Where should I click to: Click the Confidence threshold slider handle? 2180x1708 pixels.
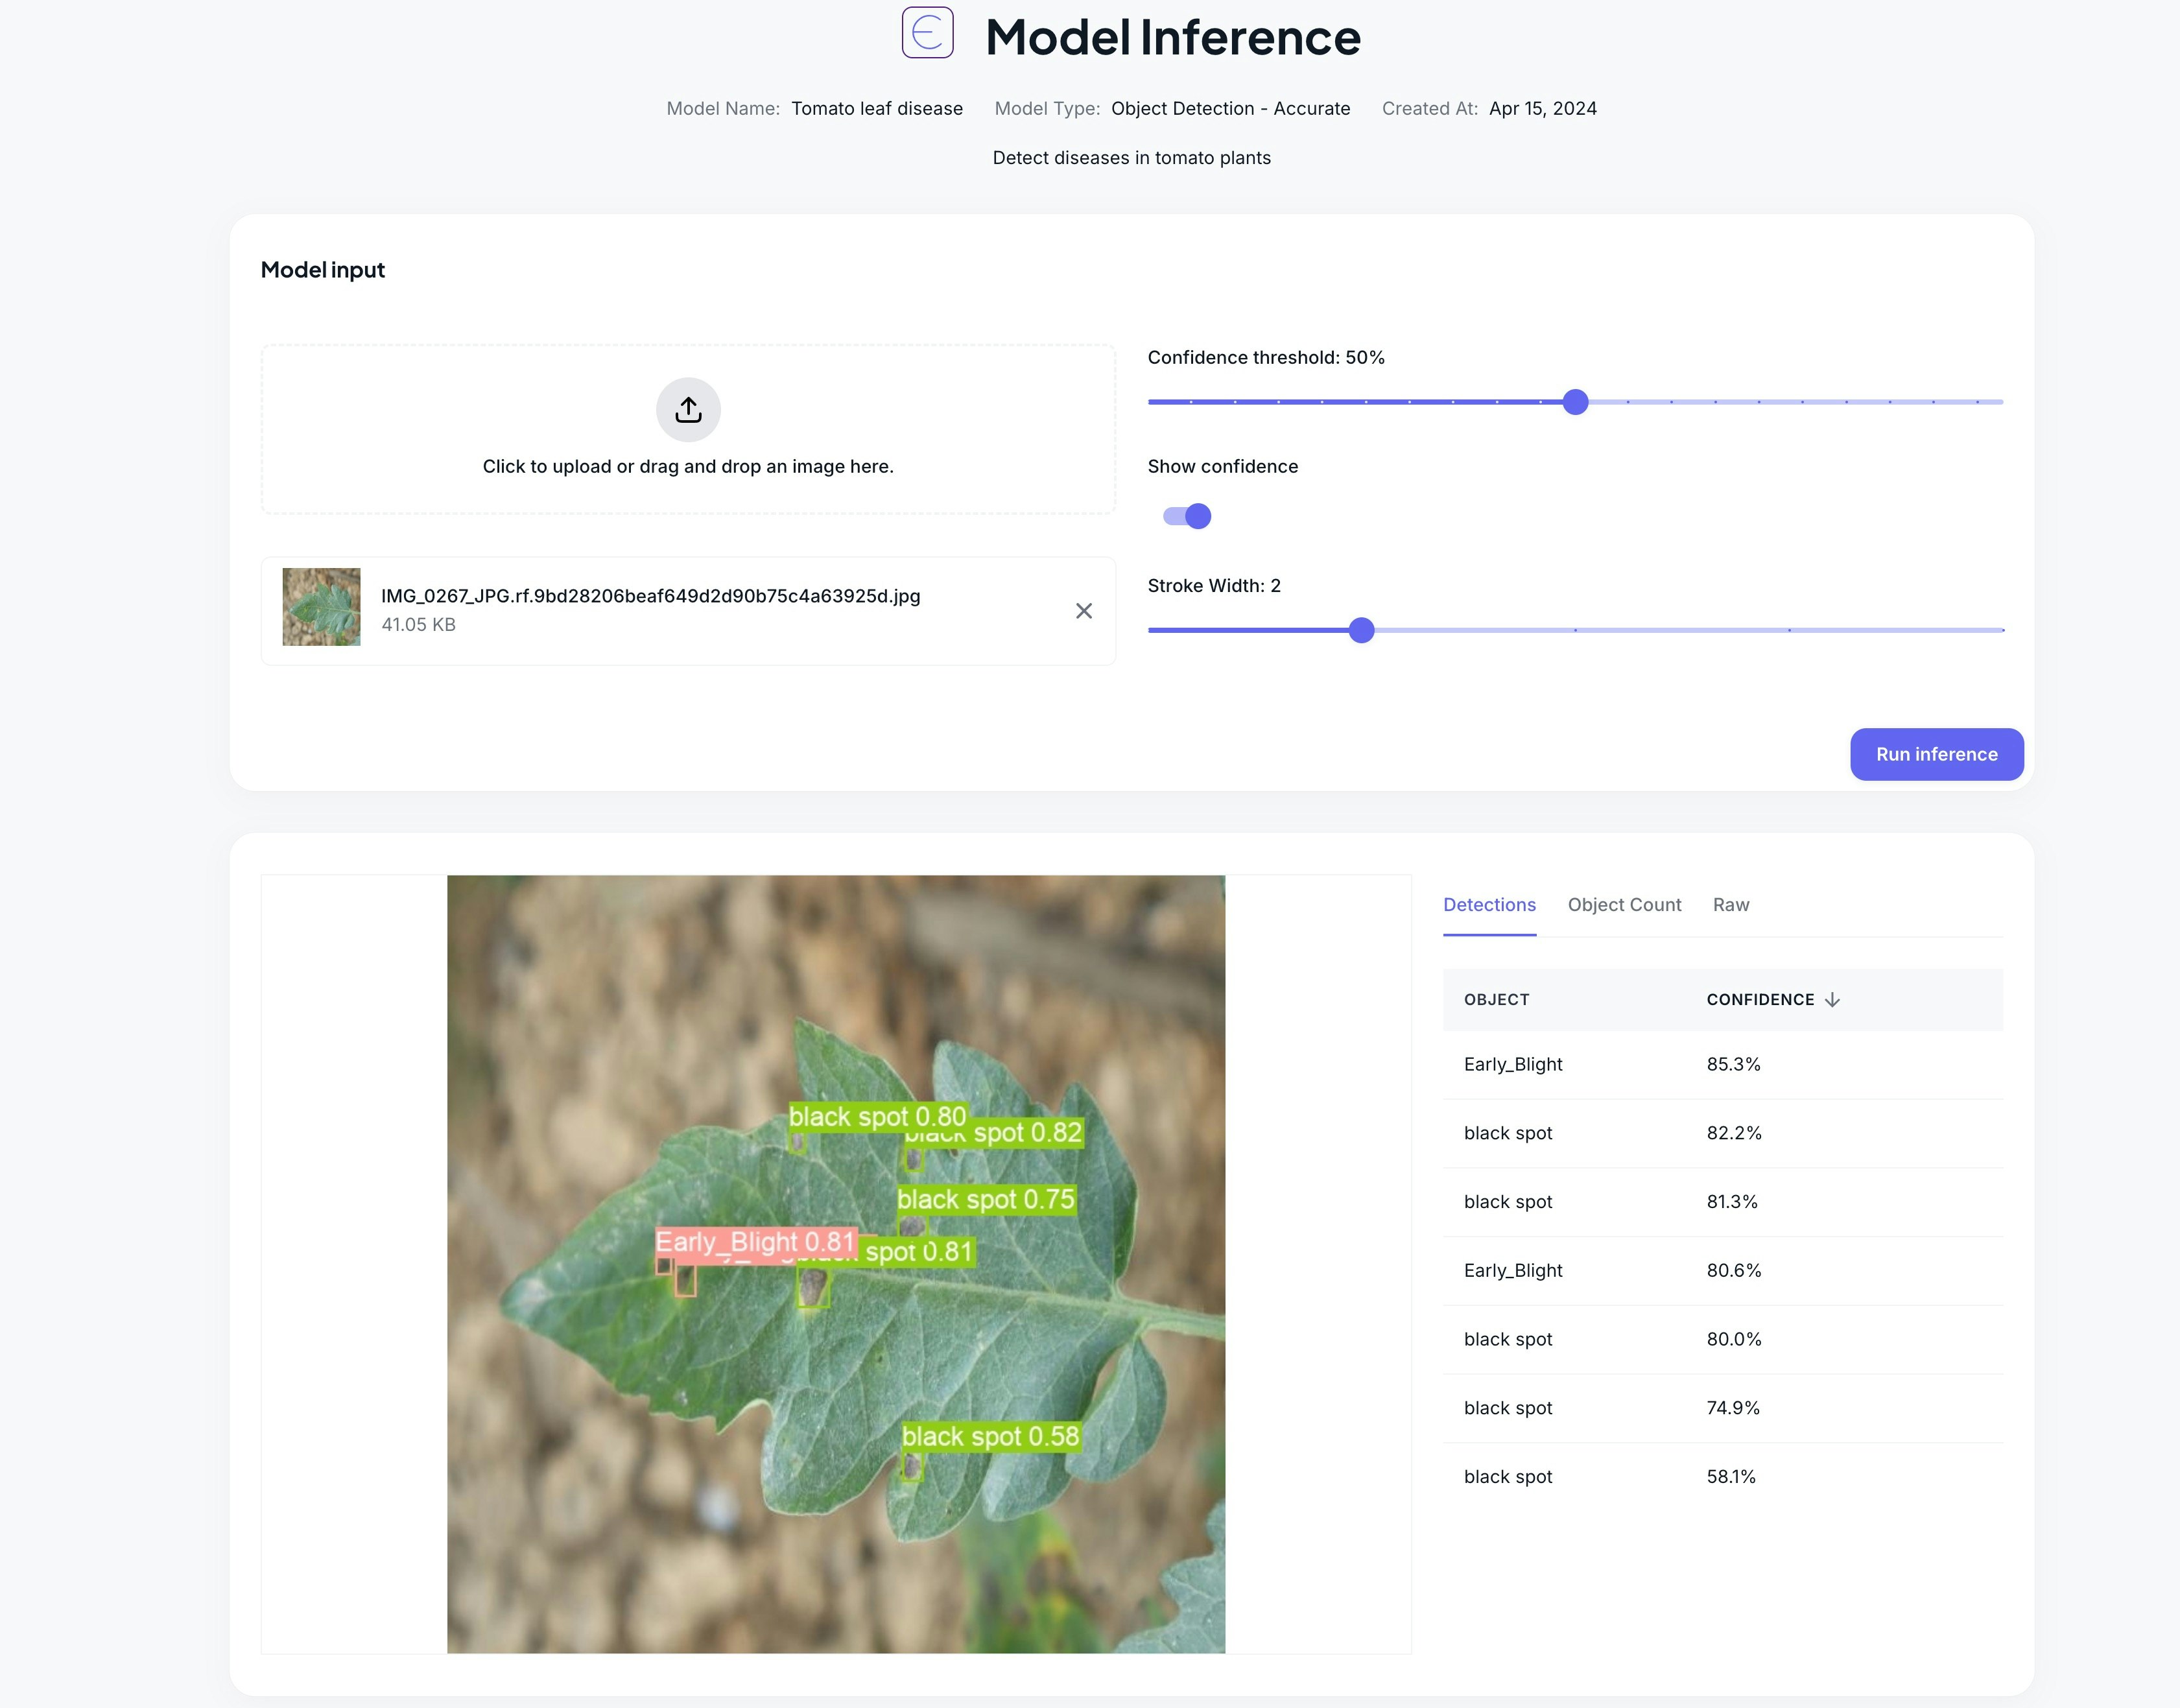1575,402
